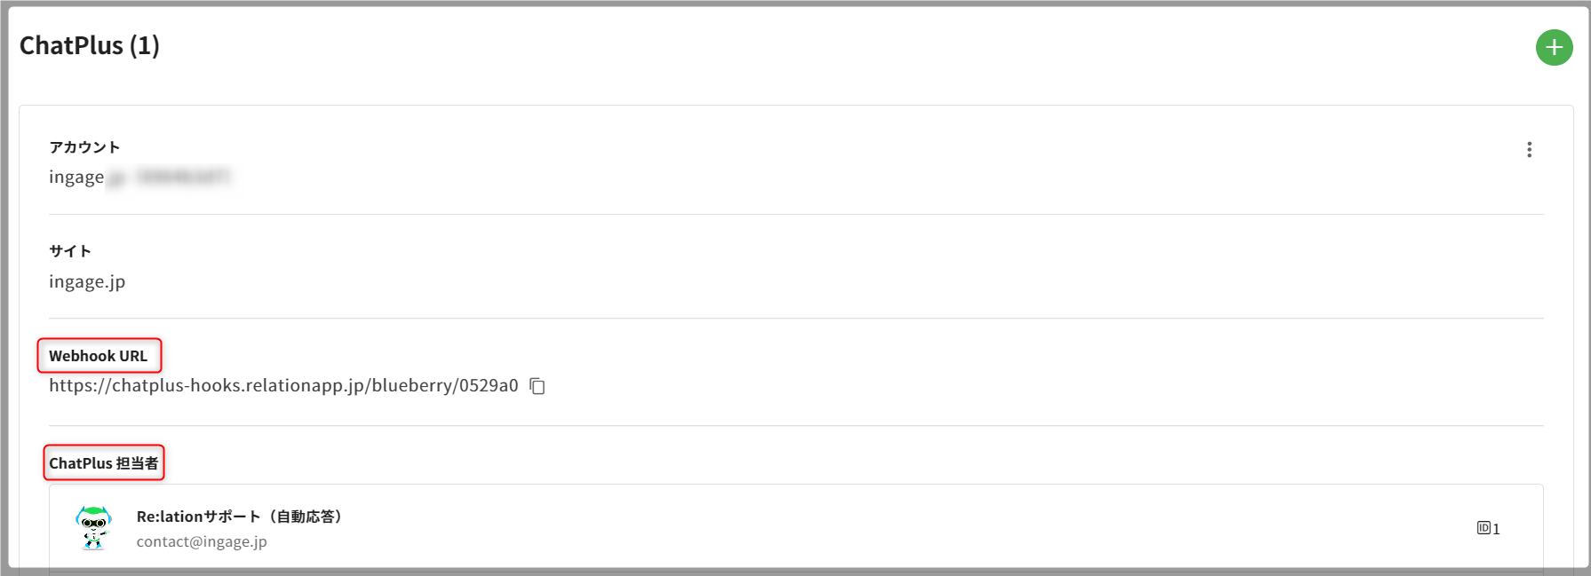Click the ingage.jp site value

click(87, 282)
